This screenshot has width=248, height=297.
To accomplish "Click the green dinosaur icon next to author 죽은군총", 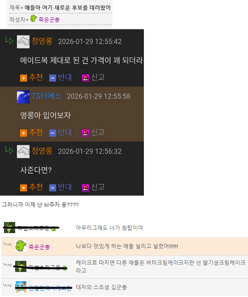I will (x=34, y=18).
